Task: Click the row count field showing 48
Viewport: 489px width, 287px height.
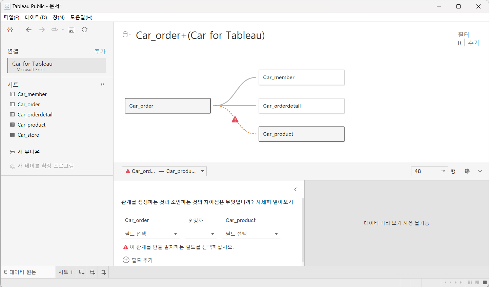Action: tap(429, 171)
